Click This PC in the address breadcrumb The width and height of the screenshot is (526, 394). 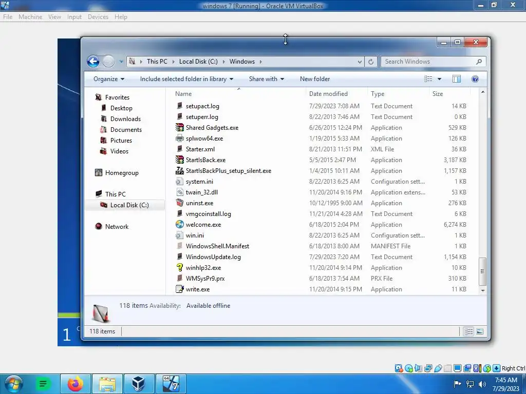click(157, 62)
